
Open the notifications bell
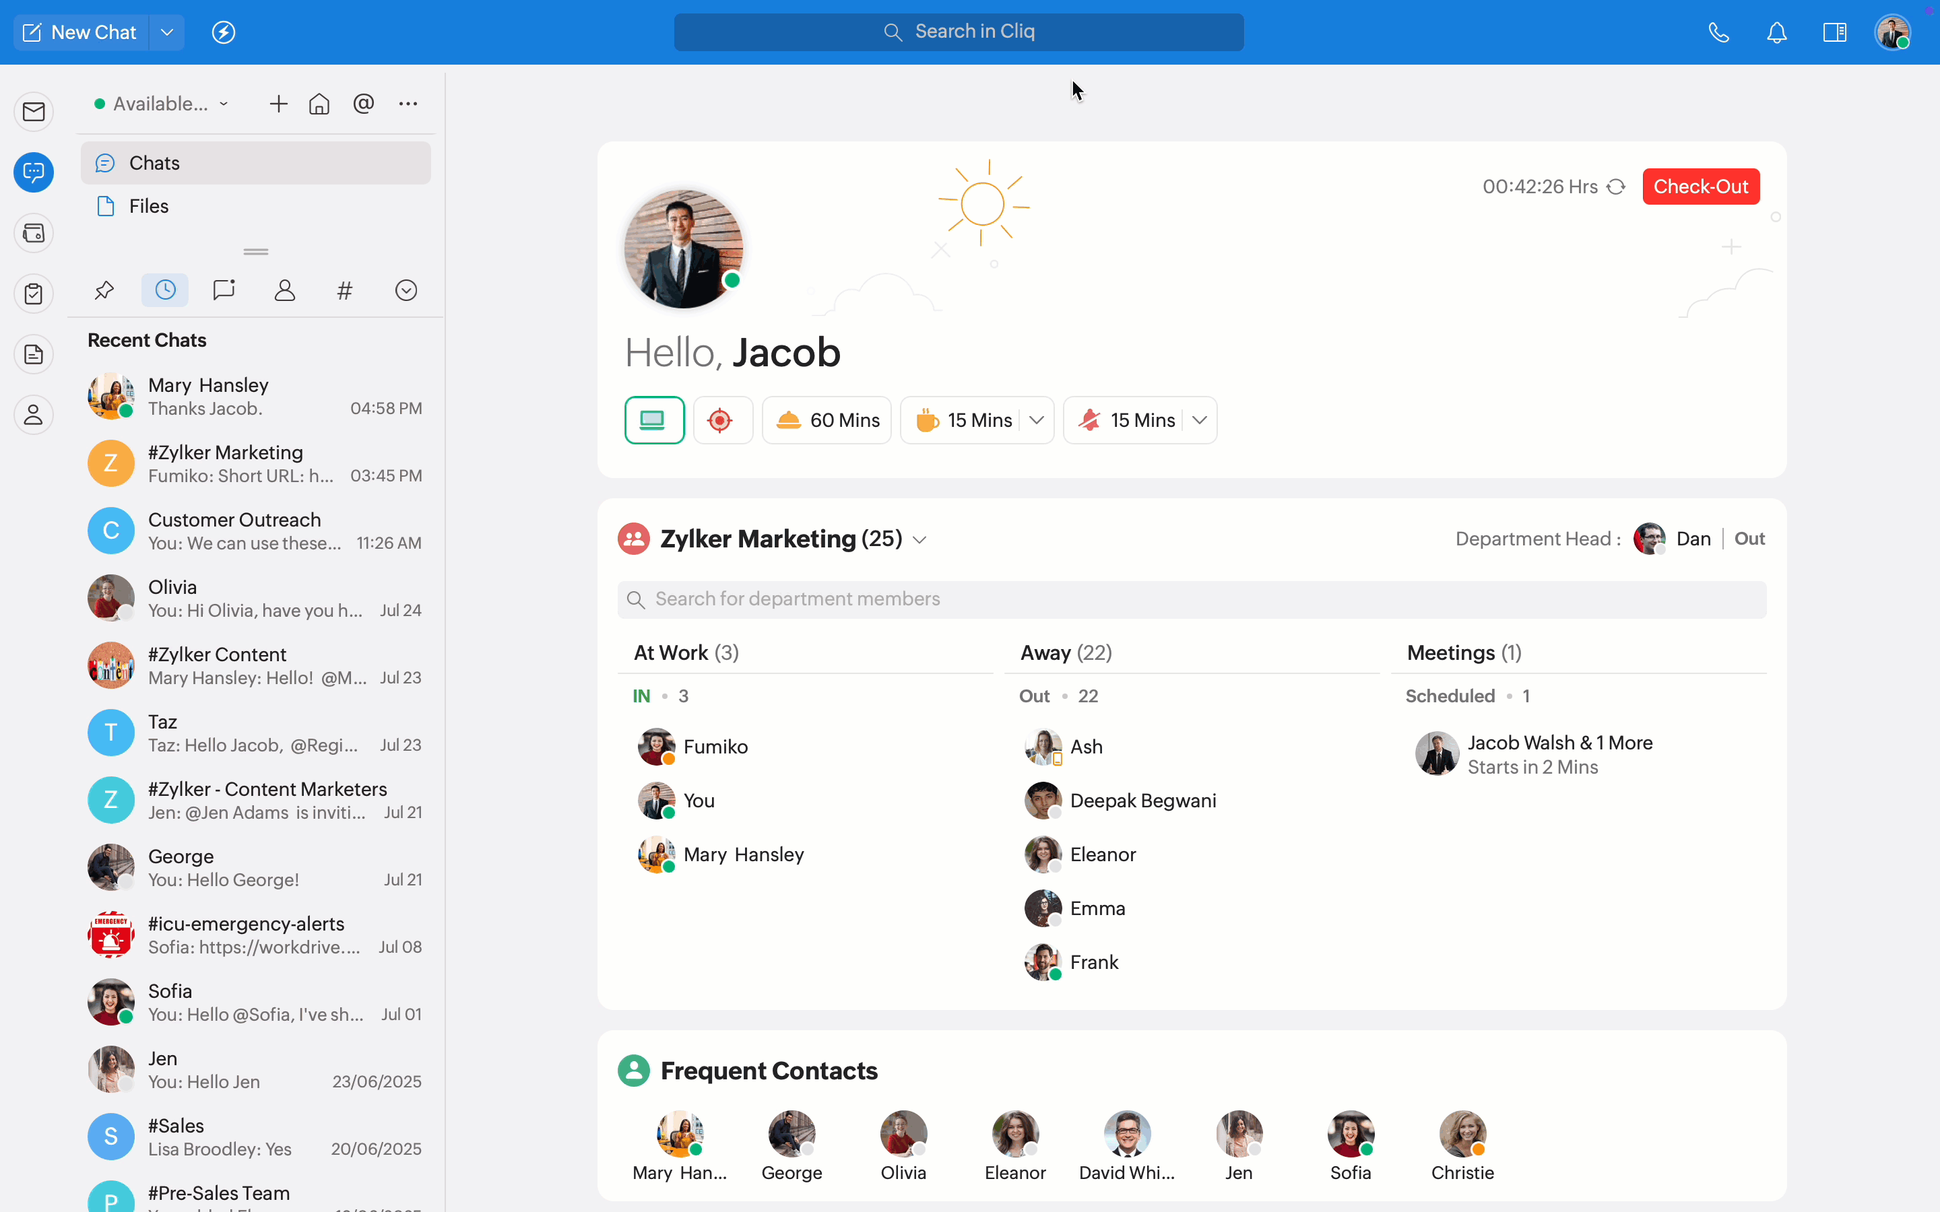(x=1776, y=32)
